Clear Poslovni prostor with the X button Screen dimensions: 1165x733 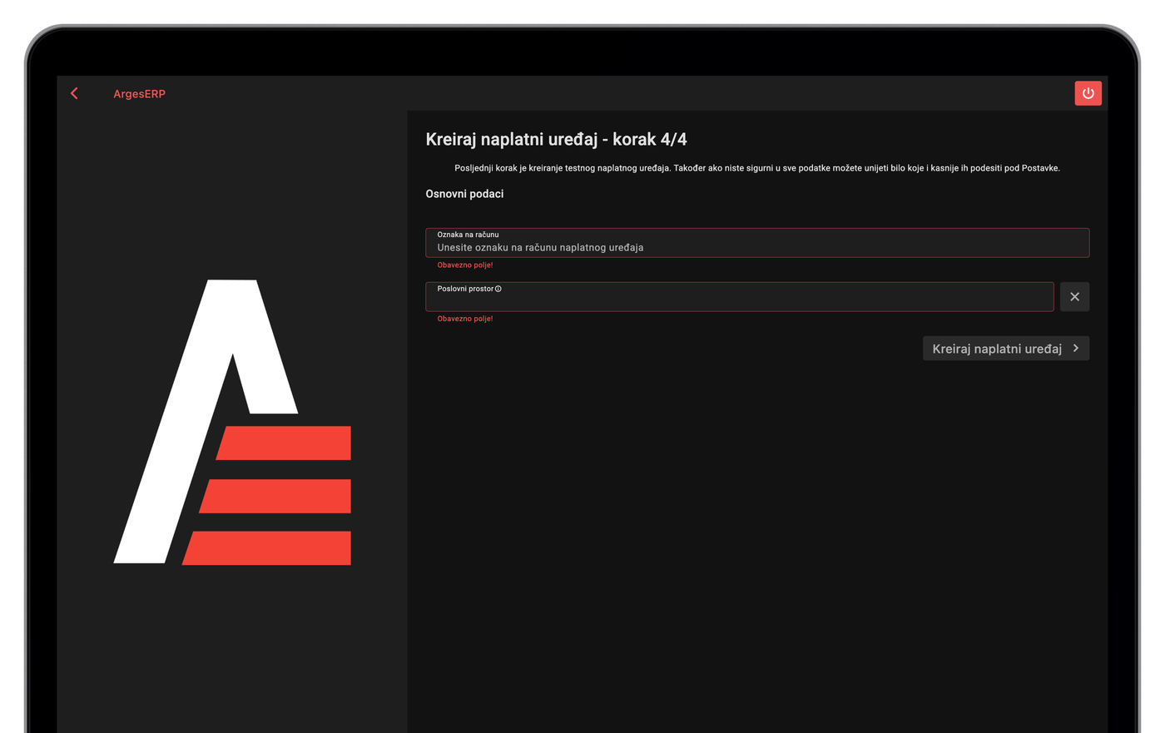click(1074, 297)
